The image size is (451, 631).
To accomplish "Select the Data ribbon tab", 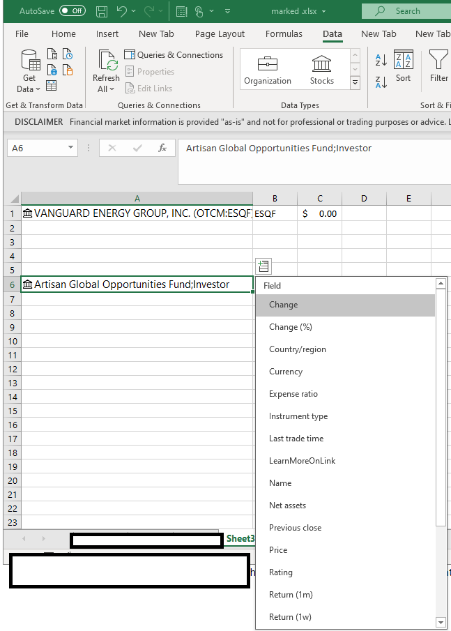I will 332,33.
